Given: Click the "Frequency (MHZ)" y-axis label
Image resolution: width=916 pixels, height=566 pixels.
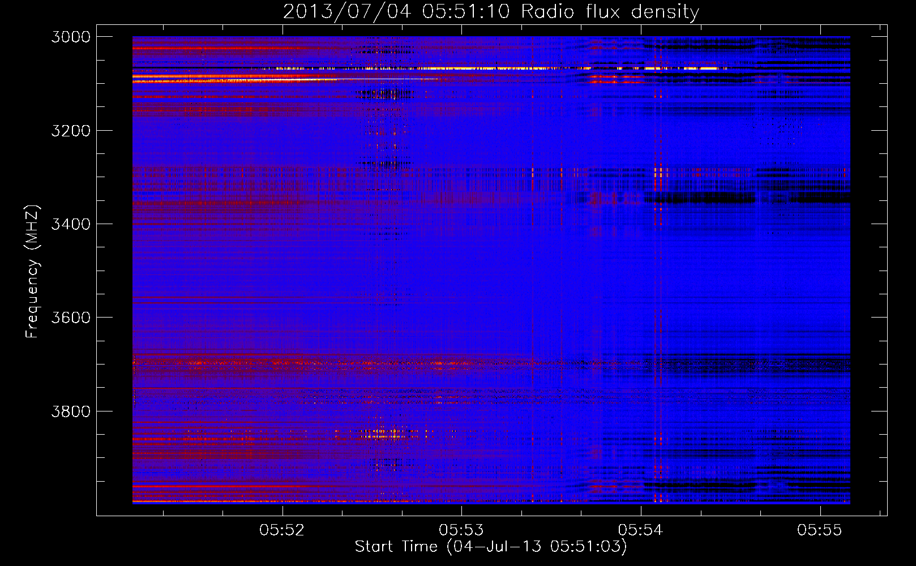Looking at the screenshot, I should (x=32, y=271).
